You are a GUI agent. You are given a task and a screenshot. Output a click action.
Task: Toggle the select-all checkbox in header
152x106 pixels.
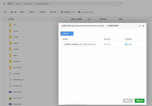tap(5, 19)
